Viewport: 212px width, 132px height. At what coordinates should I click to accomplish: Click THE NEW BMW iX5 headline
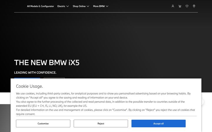47,63
